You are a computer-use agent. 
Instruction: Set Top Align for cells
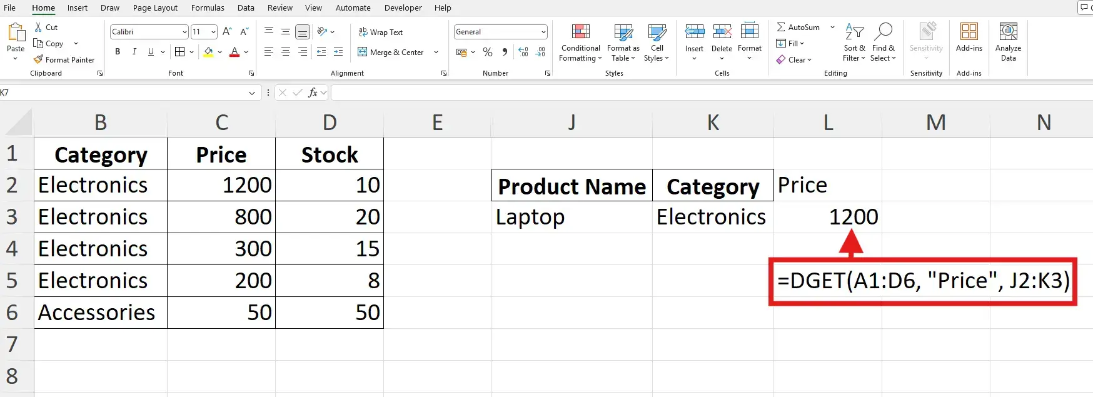(x=269, y=31)
